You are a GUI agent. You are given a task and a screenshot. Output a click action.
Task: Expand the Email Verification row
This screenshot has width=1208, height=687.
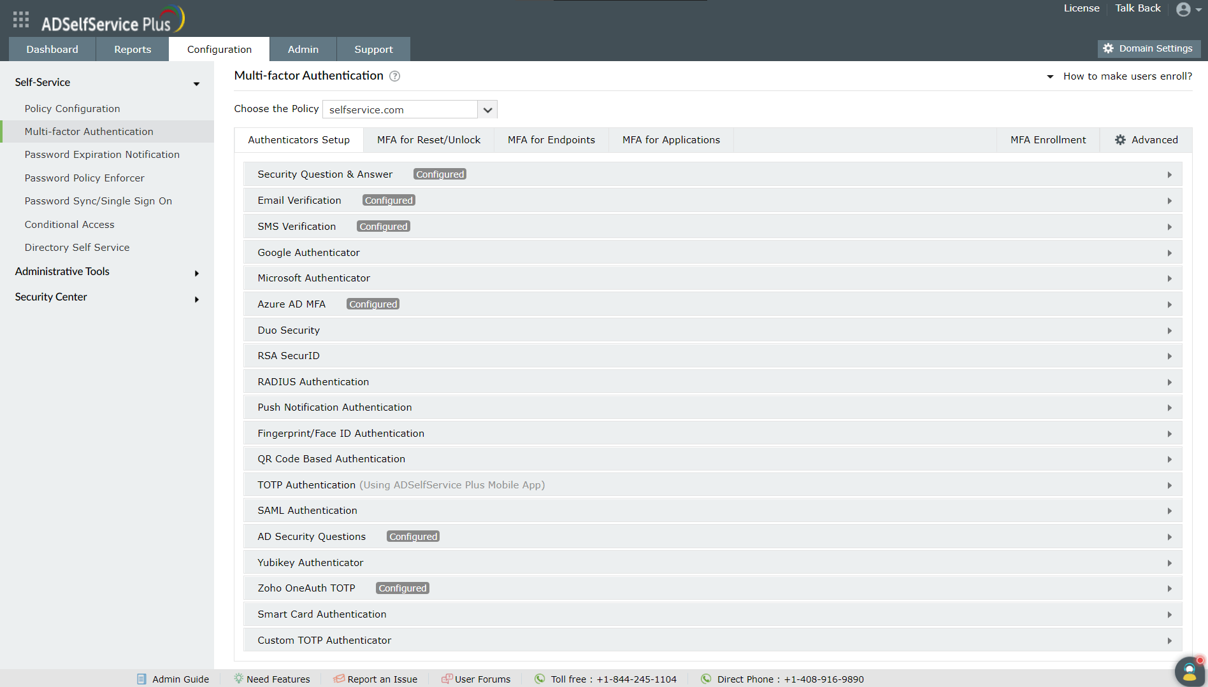[713, 201]
